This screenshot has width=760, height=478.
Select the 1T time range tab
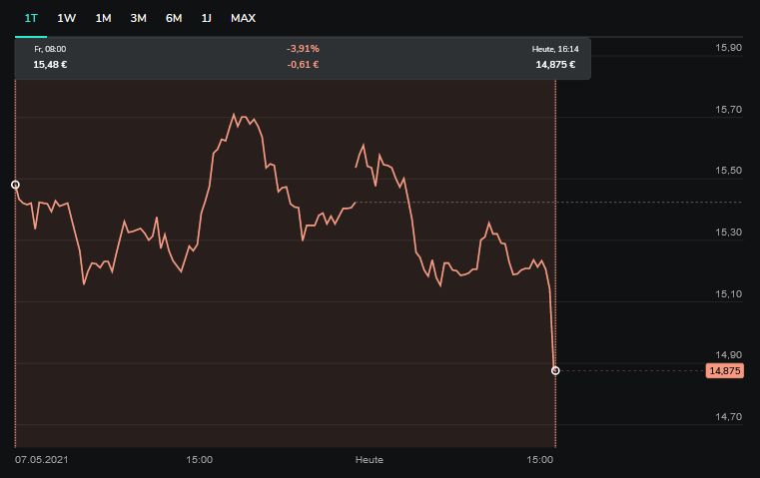(31, 18)
